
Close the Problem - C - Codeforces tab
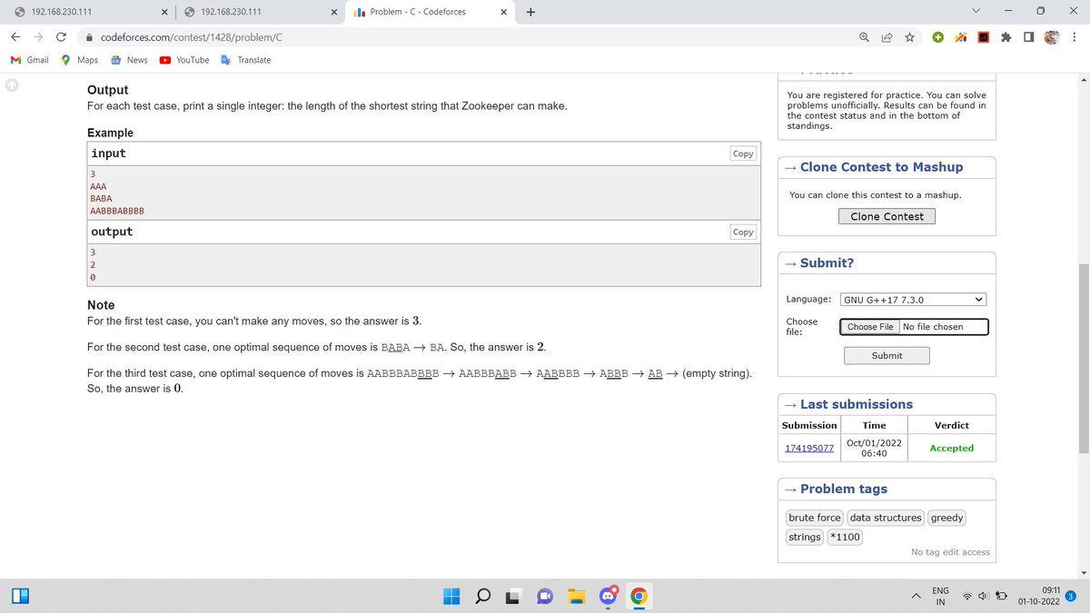(x=503, y=12)
